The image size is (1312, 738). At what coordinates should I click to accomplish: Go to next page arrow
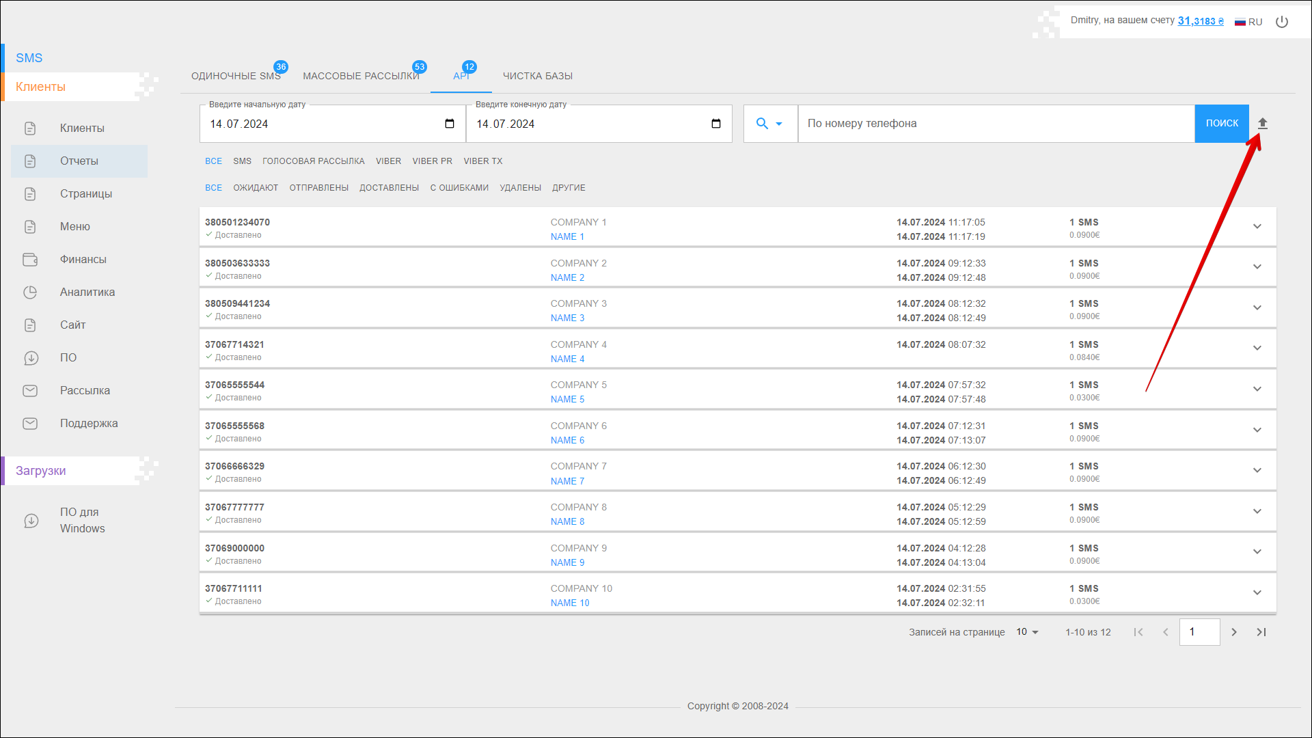tap(1234, 632)
